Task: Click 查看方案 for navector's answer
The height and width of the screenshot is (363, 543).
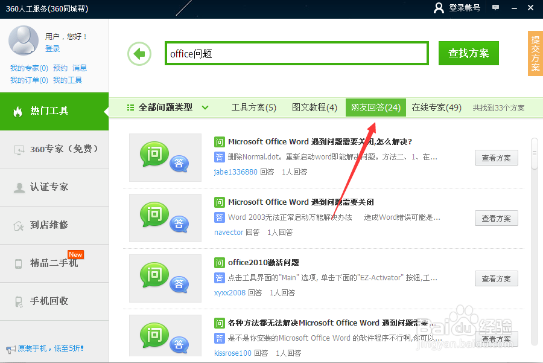Action: pyautogui.click(x=497, y=218)
